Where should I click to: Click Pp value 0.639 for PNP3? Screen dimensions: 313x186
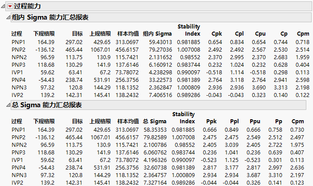click(275, 153)
